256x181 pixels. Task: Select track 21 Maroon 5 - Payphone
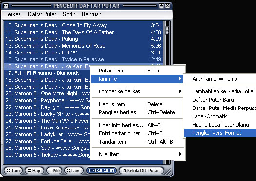pyautogui.click(x=47, y=100)
